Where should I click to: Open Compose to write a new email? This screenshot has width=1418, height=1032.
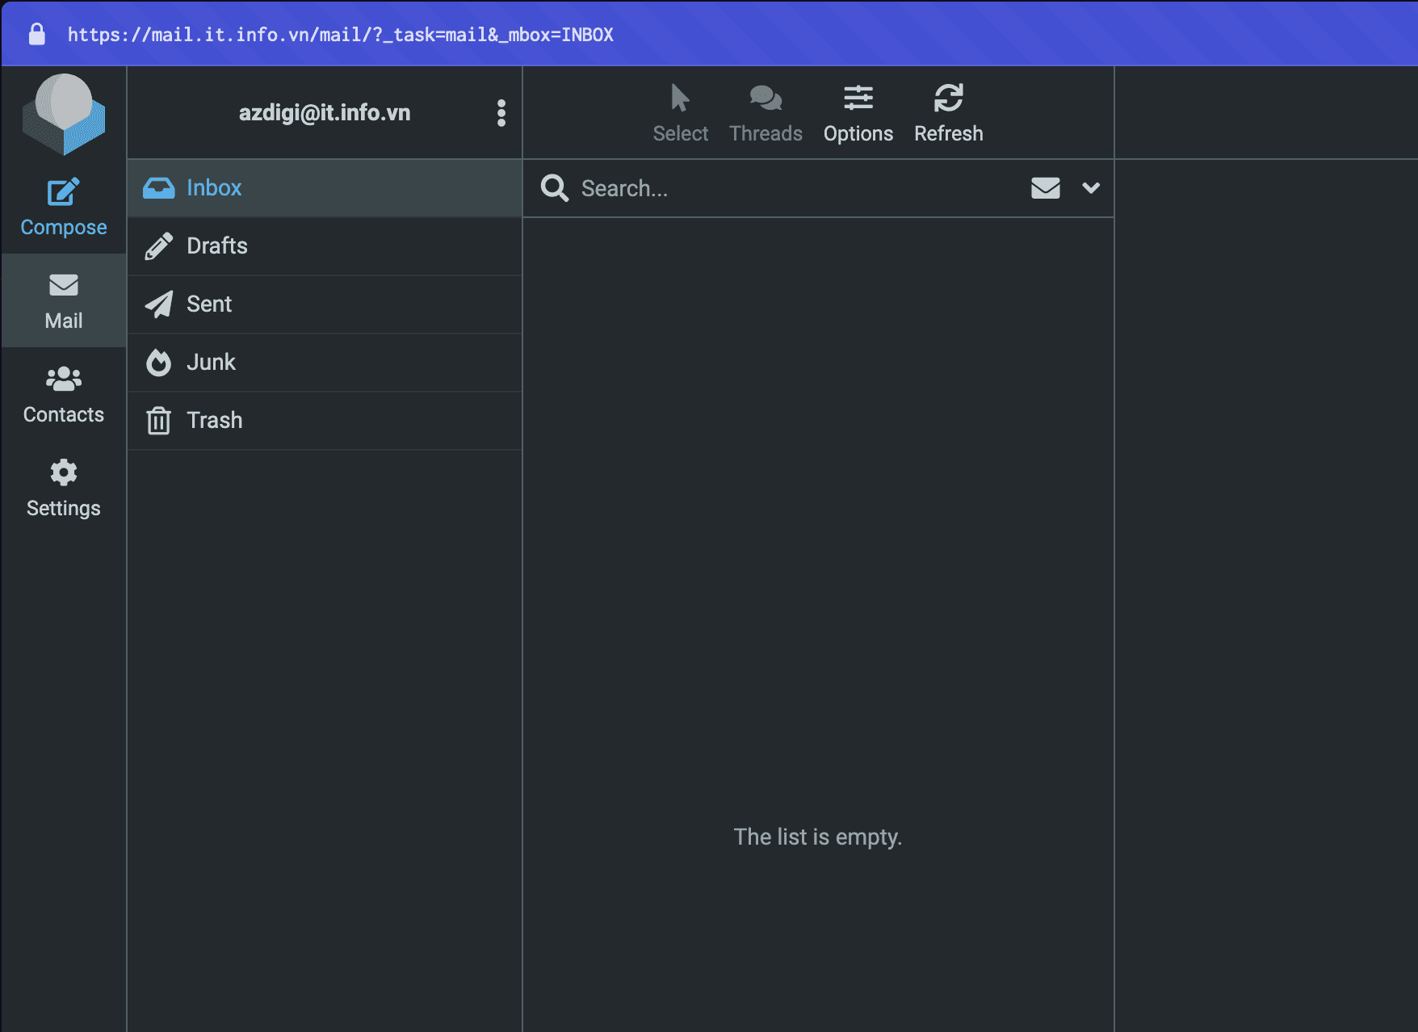click(64, 208)
